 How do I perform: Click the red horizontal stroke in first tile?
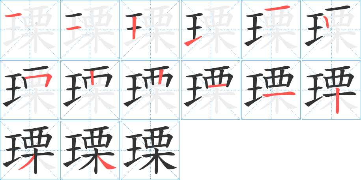13,15
